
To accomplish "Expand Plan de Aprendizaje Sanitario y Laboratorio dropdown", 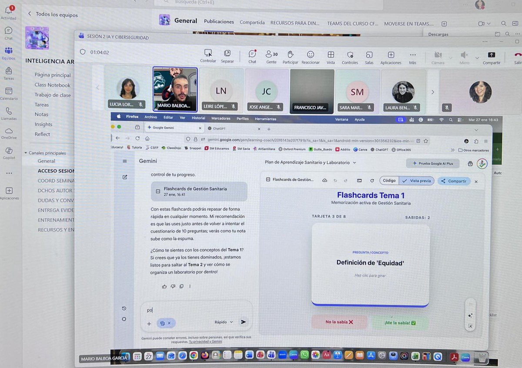I will 311,162.
